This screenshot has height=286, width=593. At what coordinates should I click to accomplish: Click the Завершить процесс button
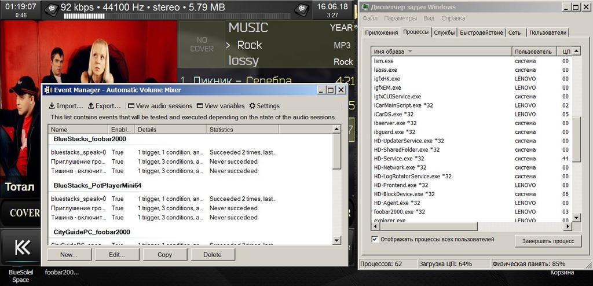click(x=547, y=241)
